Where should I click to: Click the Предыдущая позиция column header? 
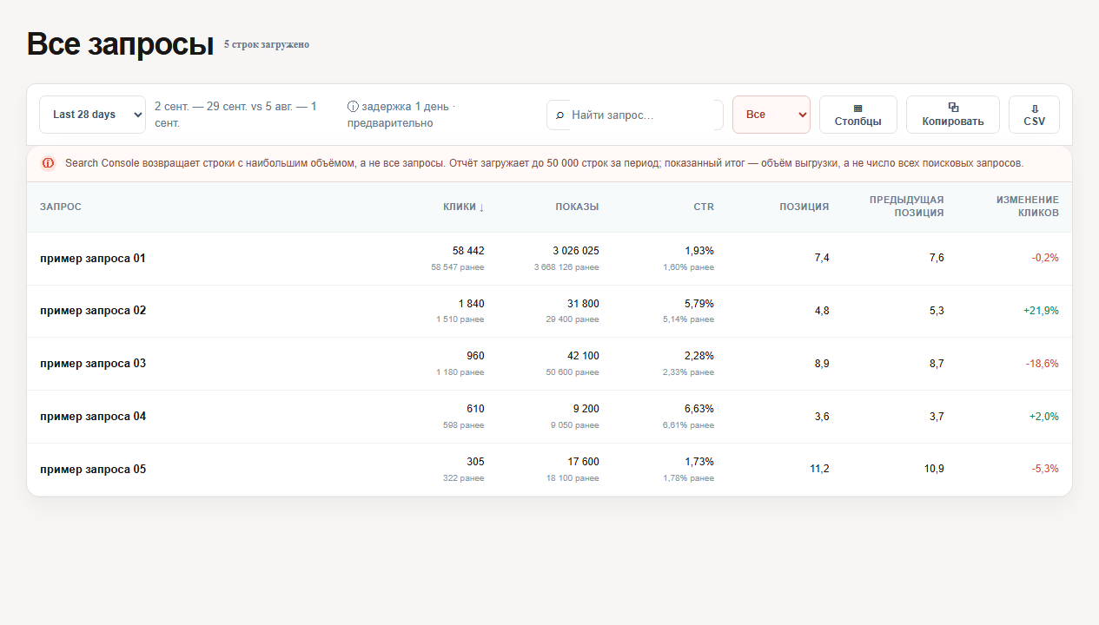pyautogui.click(x=906, y=206)
